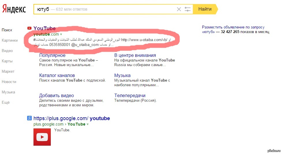Switch to Картинки in sidebar
The height and width of the screenshot is (154, 282).
10,40
